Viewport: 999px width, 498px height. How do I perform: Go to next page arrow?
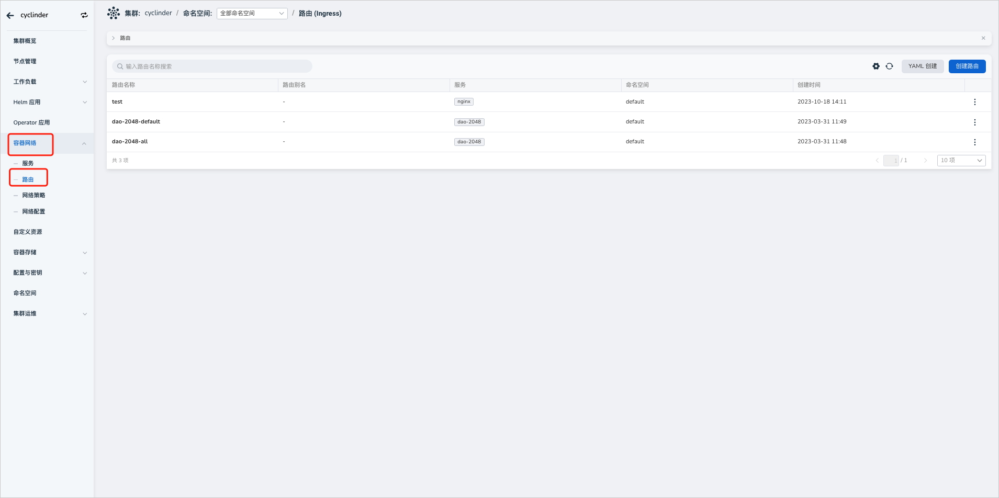[925, 161]
